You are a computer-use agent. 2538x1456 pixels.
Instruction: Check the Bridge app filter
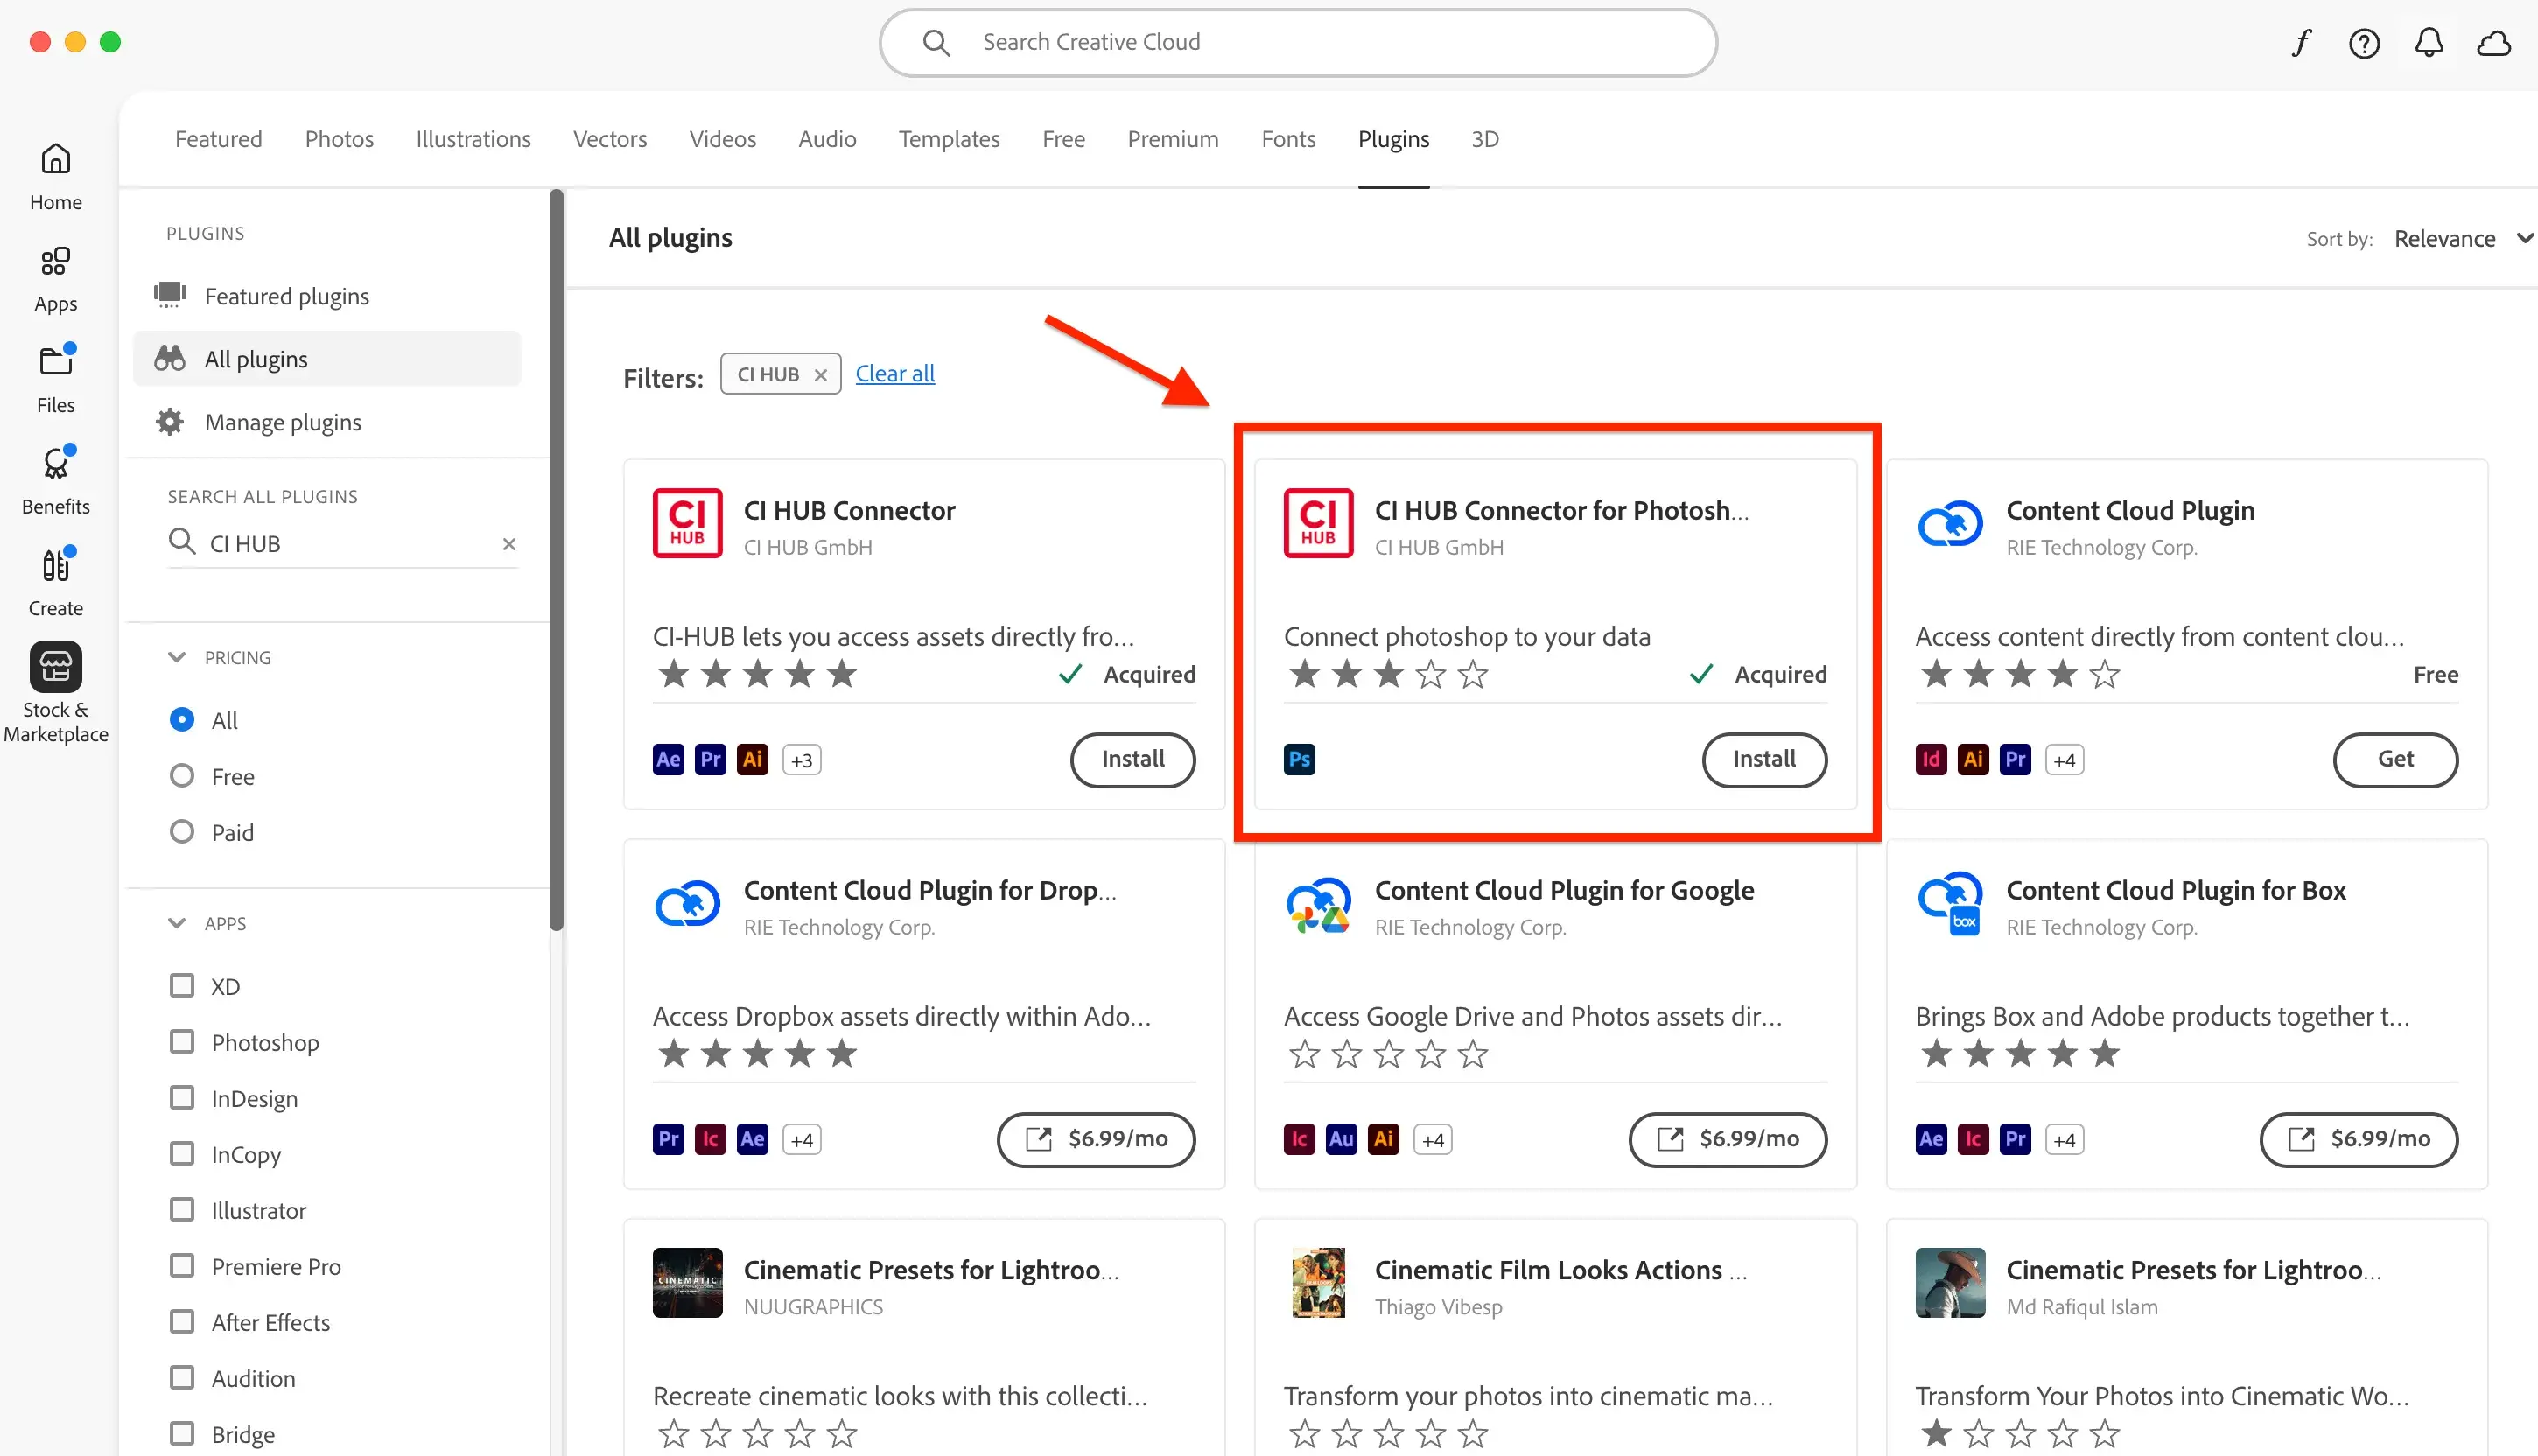[182, 1433]
